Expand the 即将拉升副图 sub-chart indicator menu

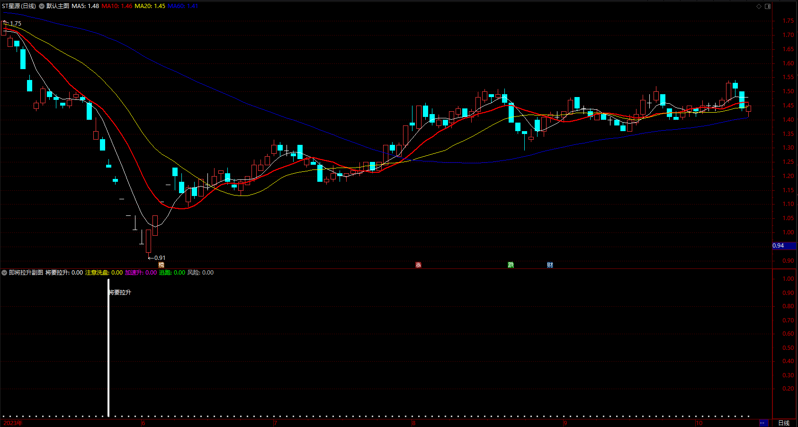tap(4, 273)
